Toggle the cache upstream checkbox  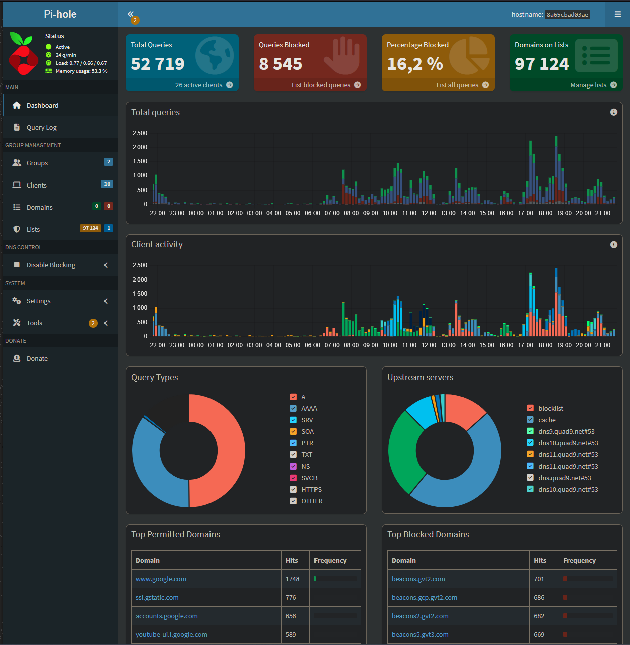tap(530, 420)
